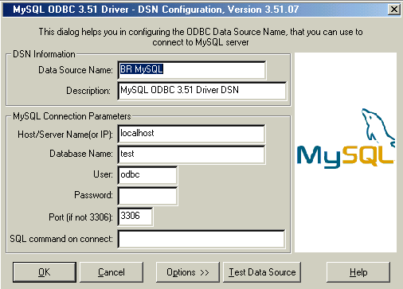Click the 'Password:' label
Viewport: 403px width, 289px height.
tap(93, 195)
